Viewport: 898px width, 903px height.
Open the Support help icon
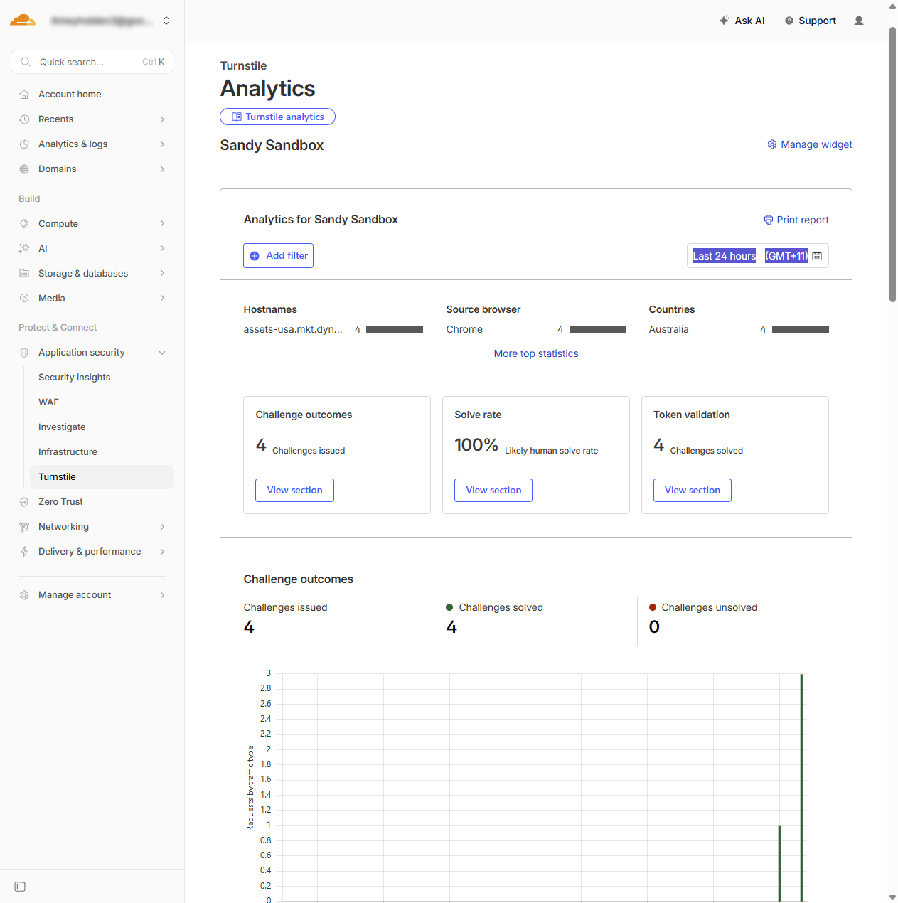(789, 21)
